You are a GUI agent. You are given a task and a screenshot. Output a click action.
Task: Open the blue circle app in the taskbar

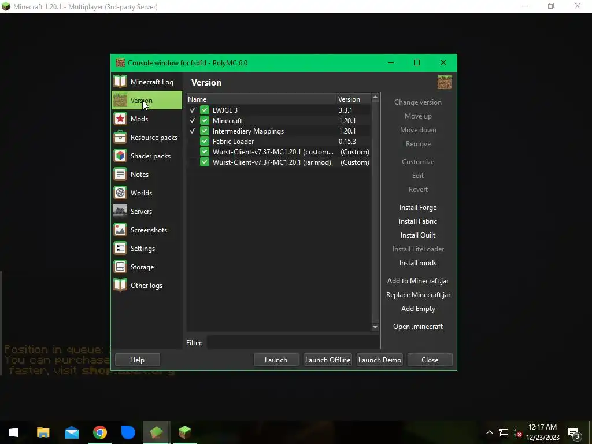[x=128, y=432]
